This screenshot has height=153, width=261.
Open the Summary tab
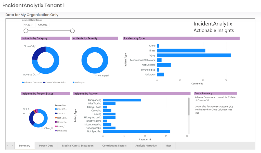pos(24,146)
